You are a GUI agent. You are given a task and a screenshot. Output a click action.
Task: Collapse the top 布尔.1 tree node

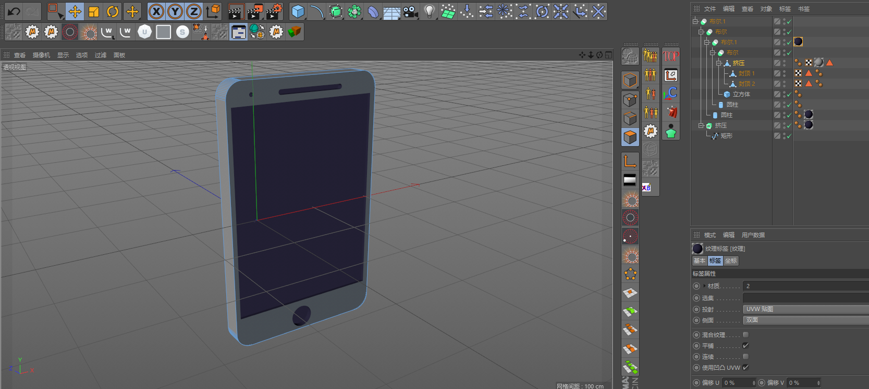(695, 21)
